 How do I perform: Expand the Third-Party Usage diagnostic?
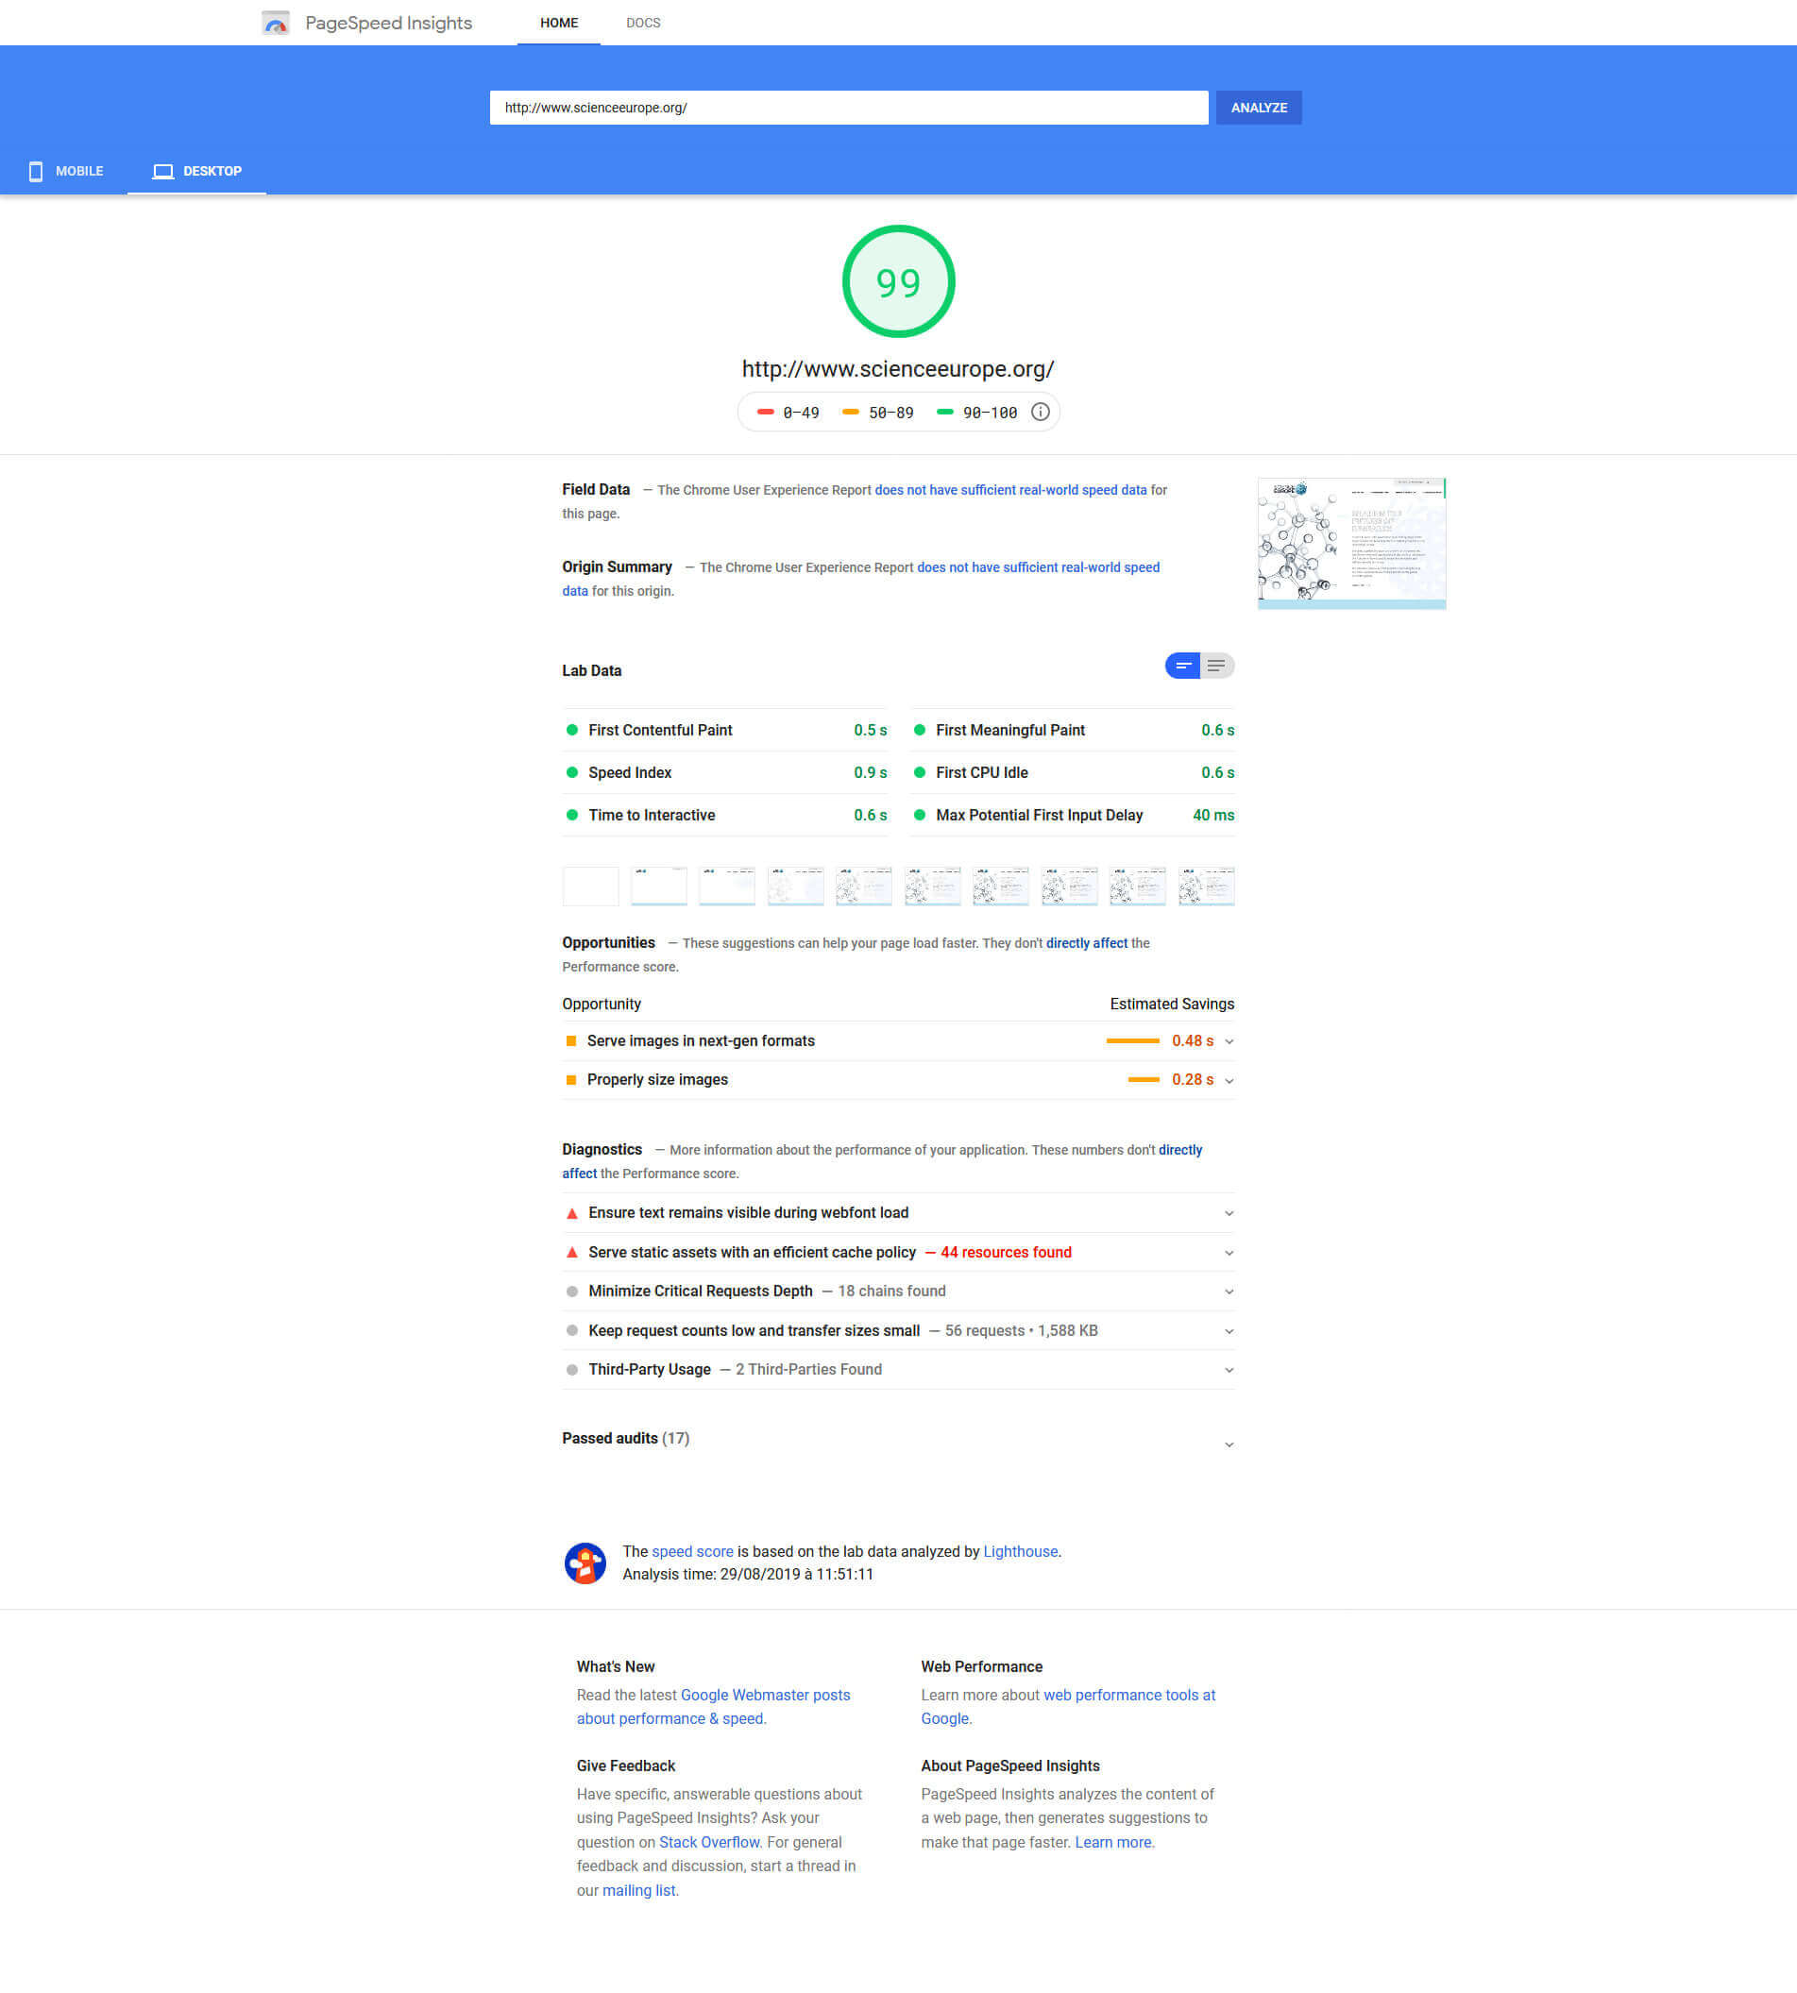coord(1229,1369)
